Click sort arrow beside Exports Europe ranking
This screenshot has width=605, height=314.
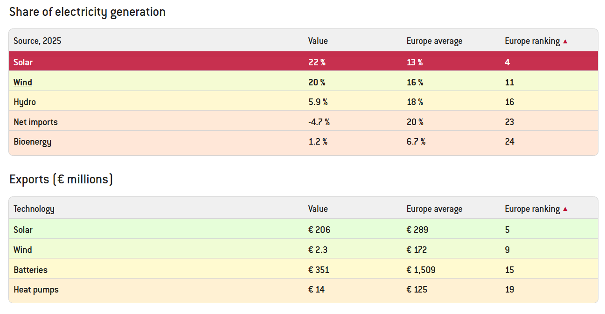click(565, 209)
